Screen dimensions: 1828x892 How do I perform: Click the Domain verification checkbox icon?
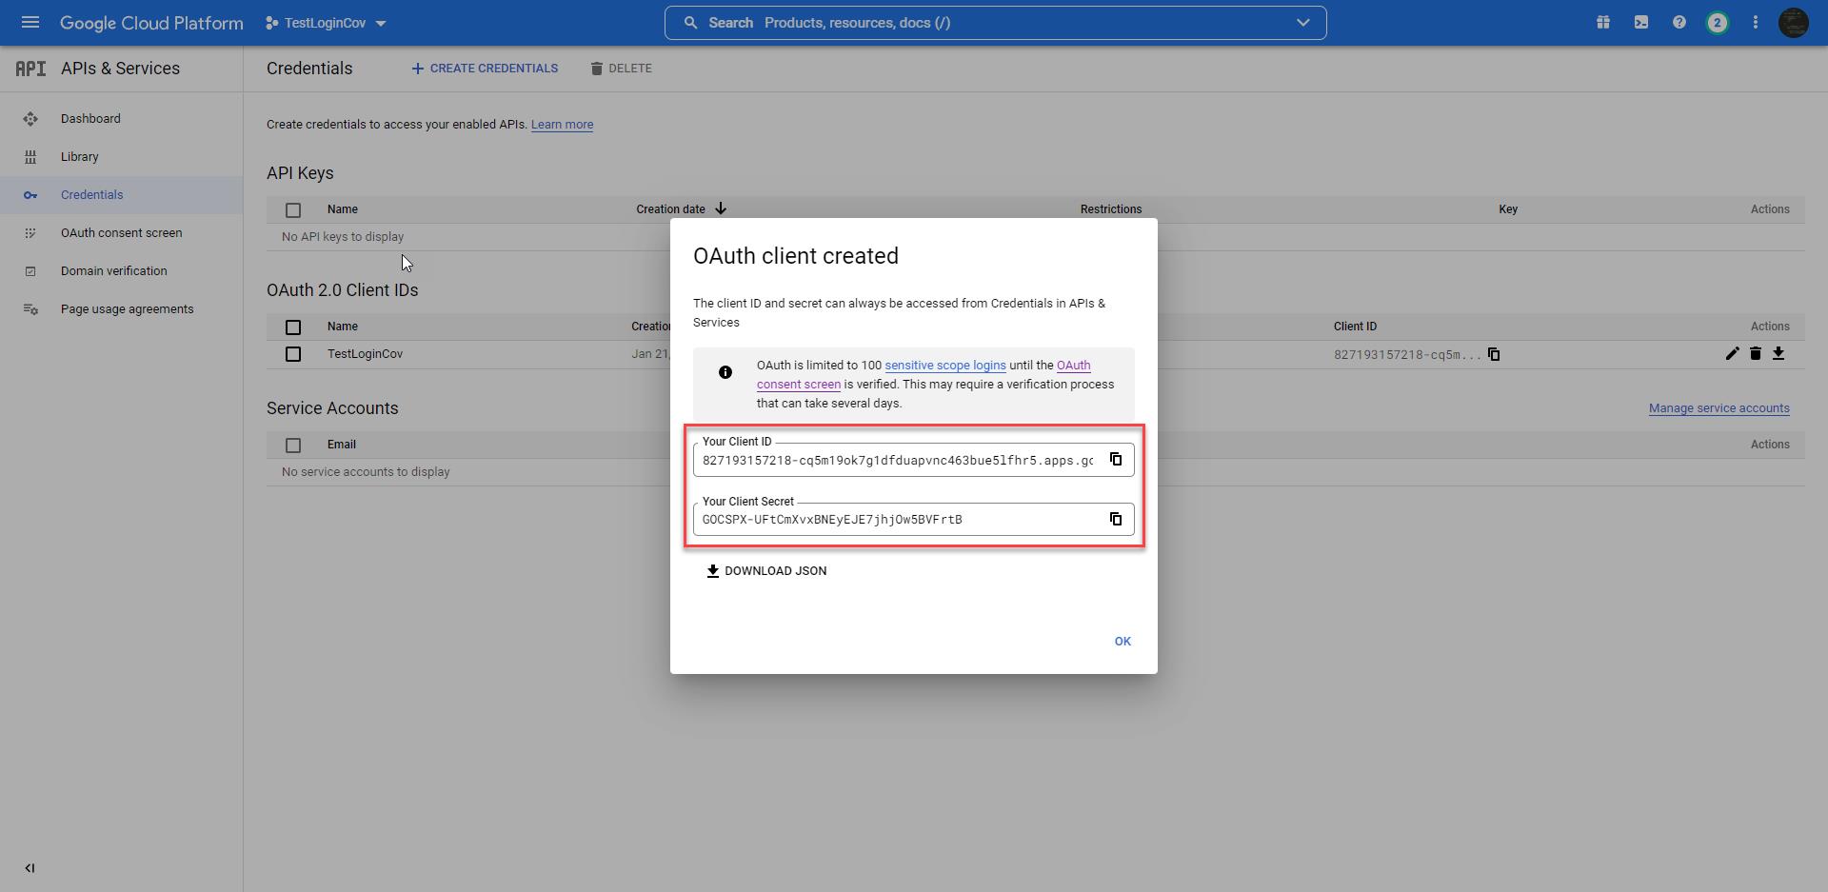click(x=30, y=271)
